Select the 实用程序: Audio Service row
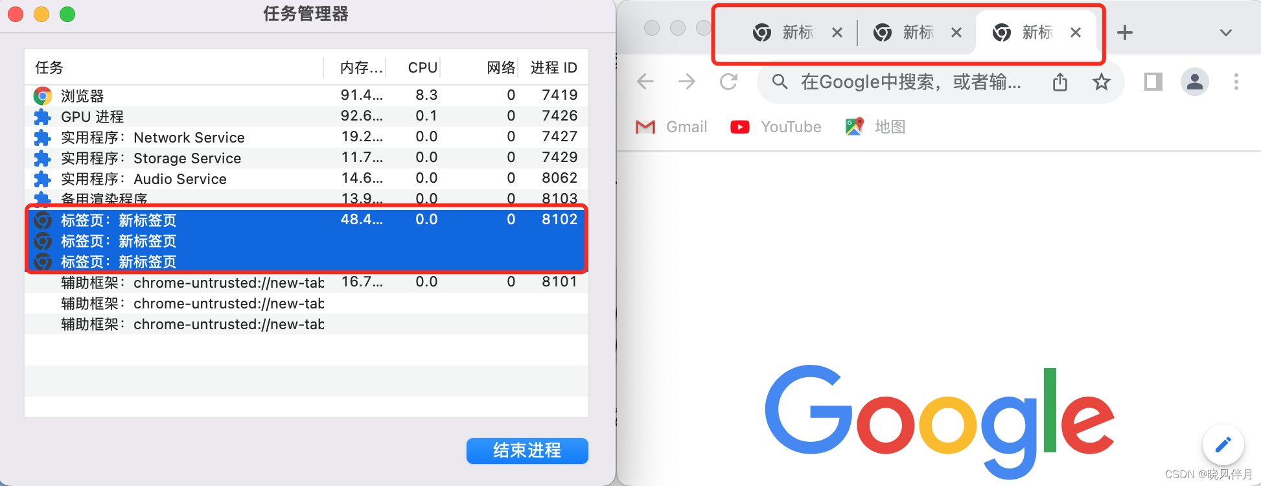 (307, 179)
